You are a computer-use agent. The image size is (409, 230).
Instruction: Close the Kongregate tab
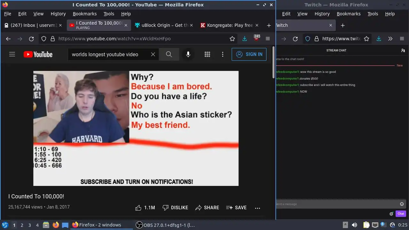point(258,25)
